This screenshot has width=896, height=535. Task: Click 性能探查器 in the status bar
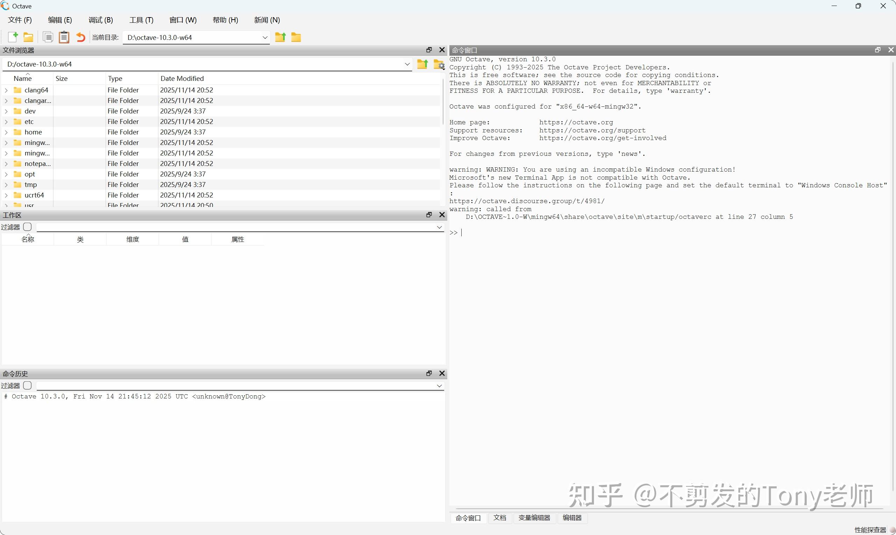[x=870, y=530]
